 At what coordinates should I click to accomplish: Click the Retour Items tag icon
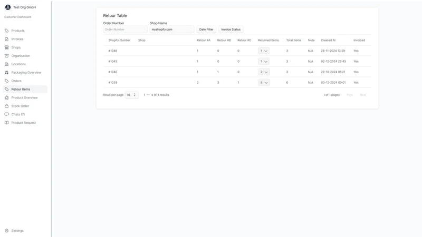coord(7,89)
